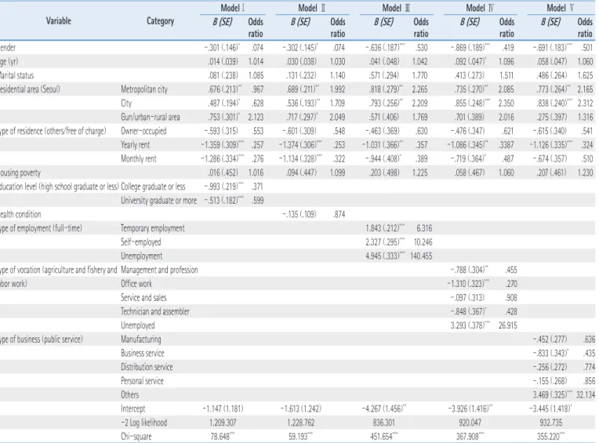Click the 'Marital status' variable row label
Image resolution: width=599 pixels, height=443 pixels.
pos(16,75)
